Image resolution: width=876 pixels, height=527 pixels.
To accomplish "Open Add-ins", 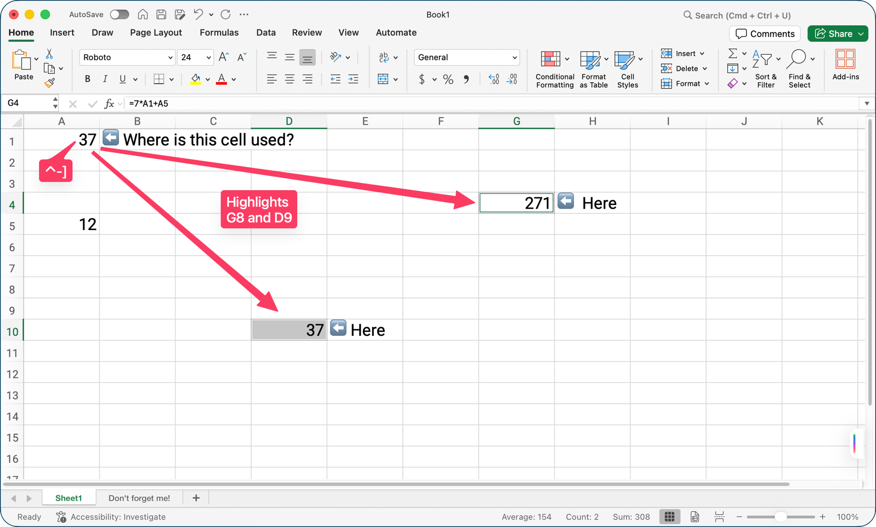I will pos(845,65).
